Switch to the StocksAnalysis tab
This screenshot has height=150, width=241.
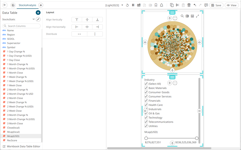[27, 5]
